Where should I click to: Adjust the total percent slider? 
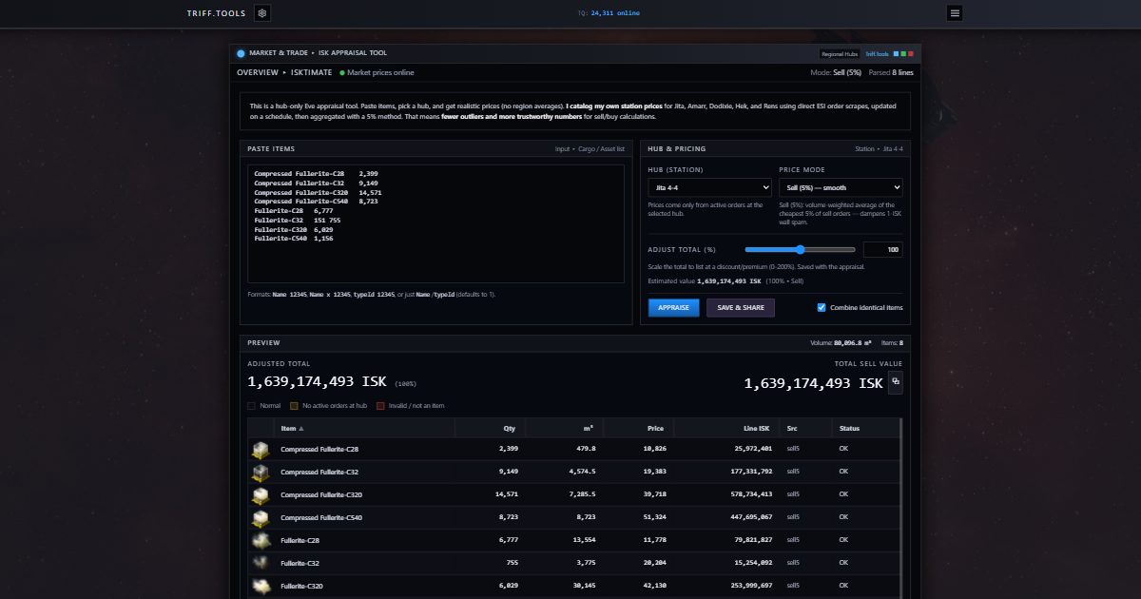(x=801, y=250)
